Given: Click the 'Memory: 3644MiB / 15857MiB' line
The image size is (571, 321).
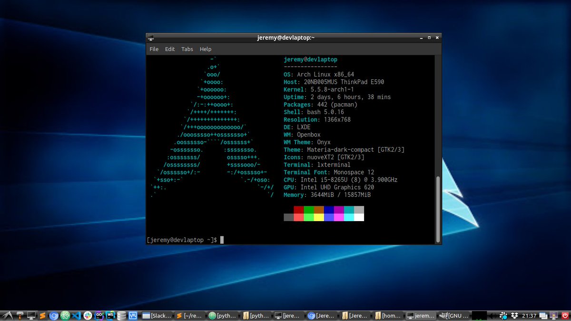Looking at the screenshot, I should tap(327, 195).
